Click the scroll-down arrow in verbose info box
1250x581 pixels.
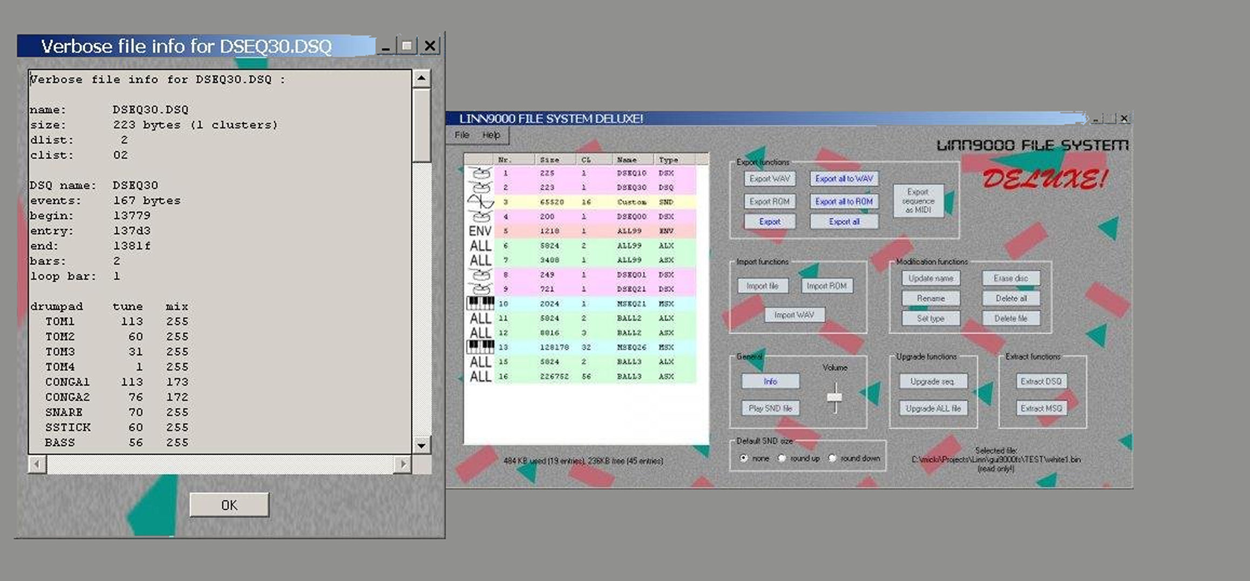pyautogui.click(x=422, y=445)
